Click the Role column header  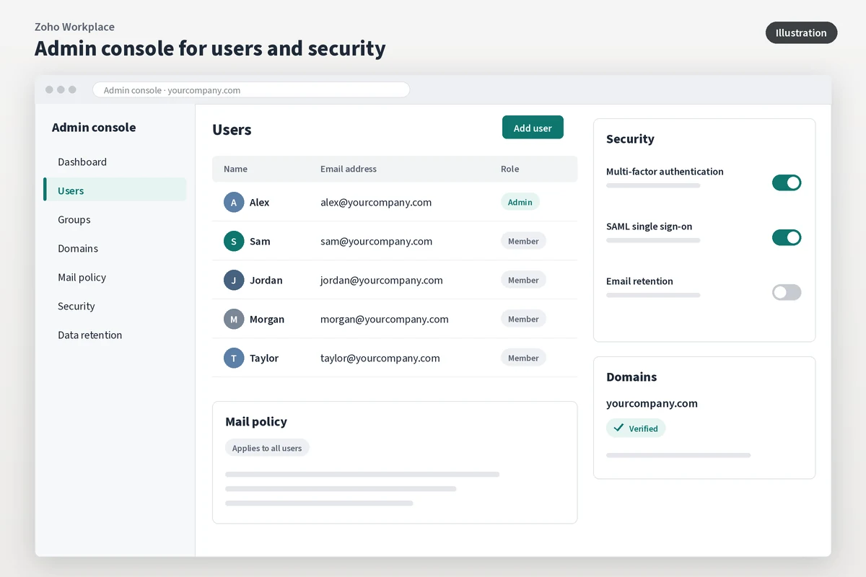point(509,169)
